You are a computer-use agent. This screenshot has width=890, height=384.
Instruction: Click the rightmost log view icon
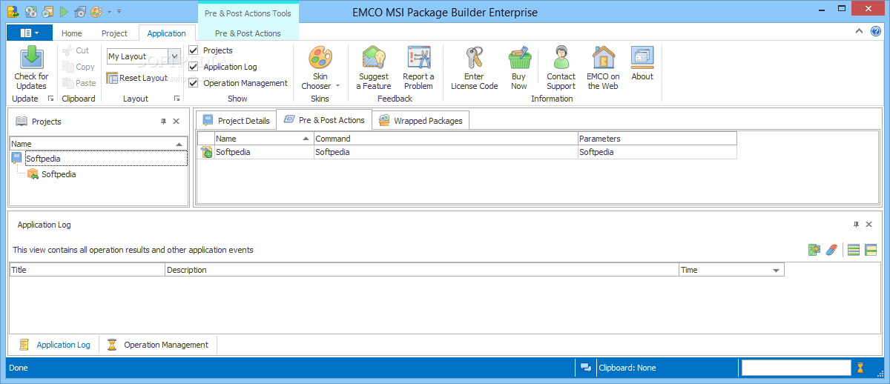click(871, 250)
